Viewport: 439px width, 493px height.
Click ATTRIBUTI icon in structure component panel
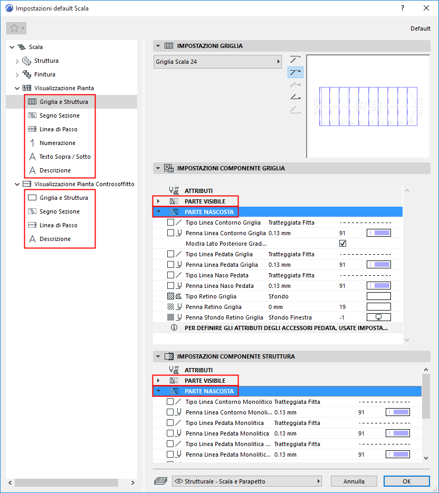pyautogui.click(x=174, y=370)
